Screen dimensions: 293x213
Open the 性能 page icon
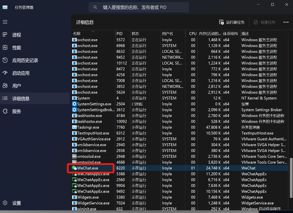(5, 47)
